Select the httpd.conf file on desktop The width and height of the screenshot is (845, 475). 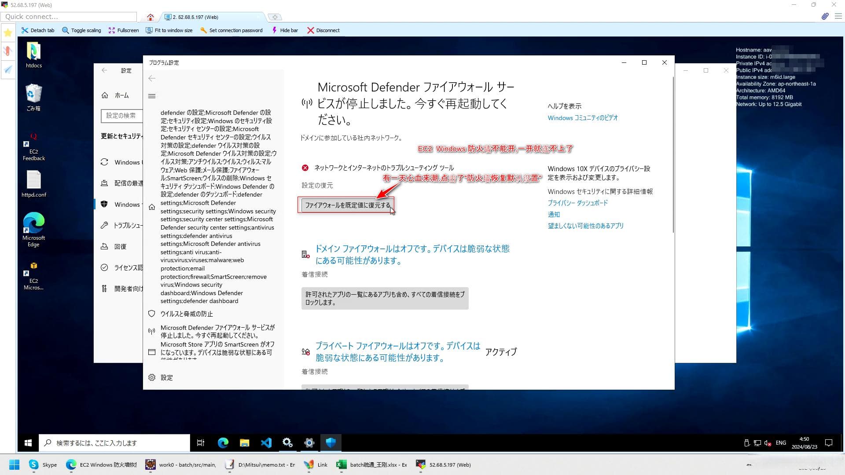coord(34,184)
